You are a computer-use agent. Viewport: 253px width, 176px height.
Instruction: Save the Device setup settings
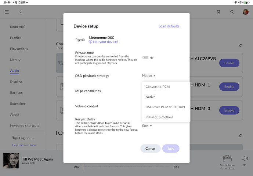pyautogui.click(x=171, y=149)
